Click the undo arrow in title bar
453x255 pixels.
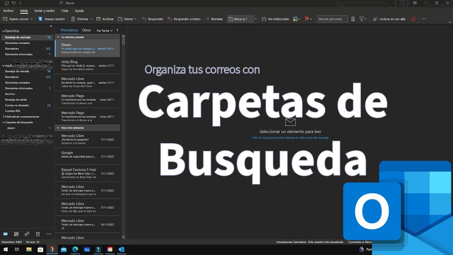click(14, 3)
